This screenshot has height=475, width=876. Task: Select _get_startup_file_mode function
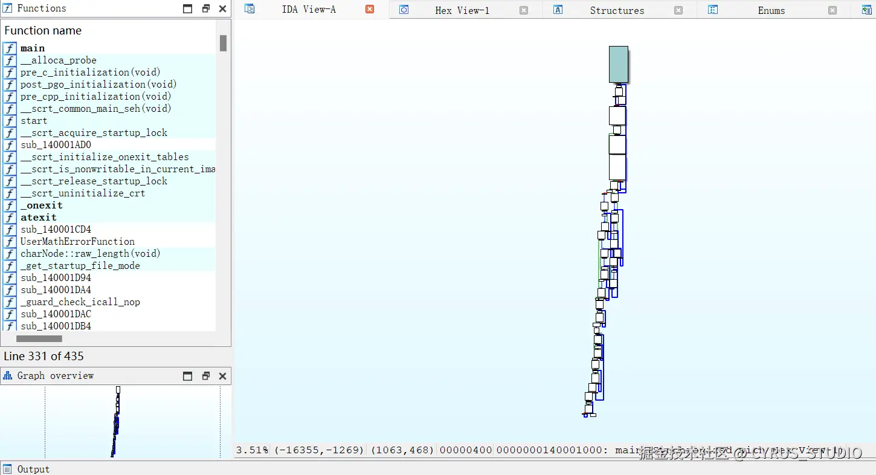(x=109, y=266)
